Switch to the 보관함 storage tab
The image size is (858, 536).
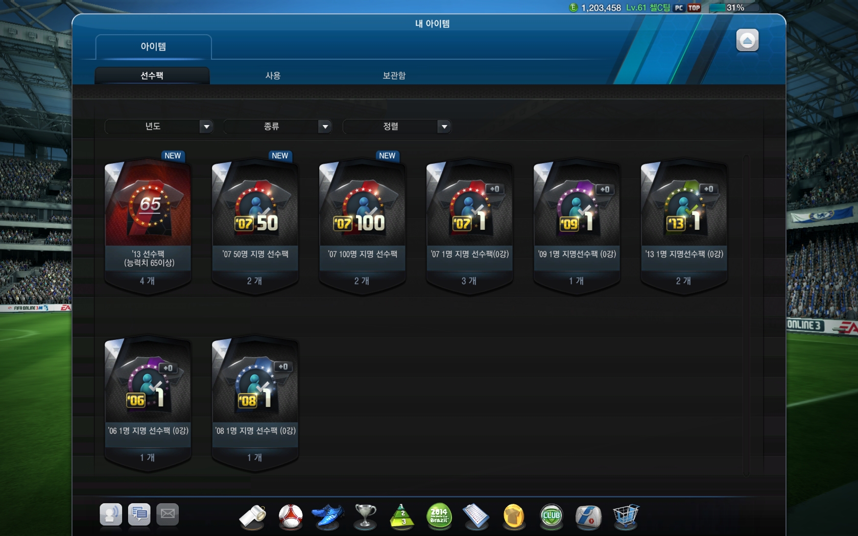(x=394, y=76)
